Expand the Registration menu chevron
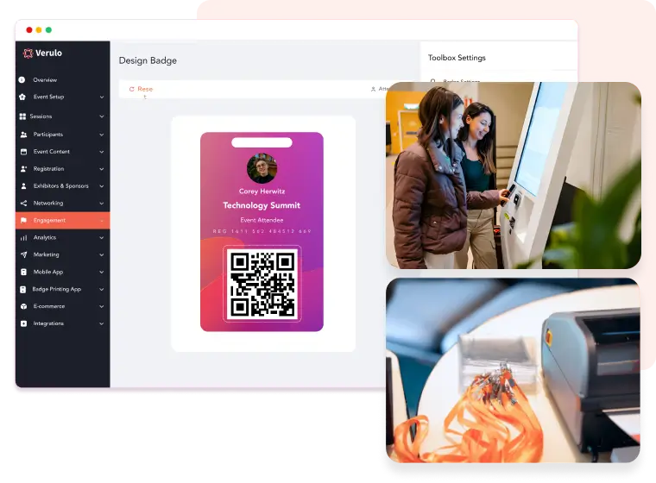Screen dimensions: 656x483 (x=102, y=169)
